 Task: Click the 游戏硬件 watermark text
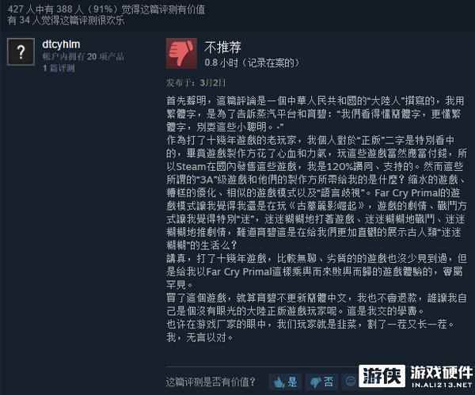tap(442, 373)
